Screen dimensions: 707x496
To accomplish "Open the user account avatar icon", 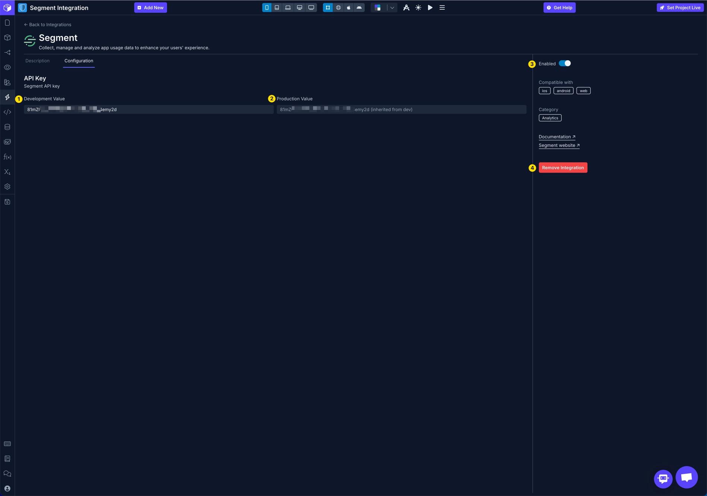I will (7, 489).
